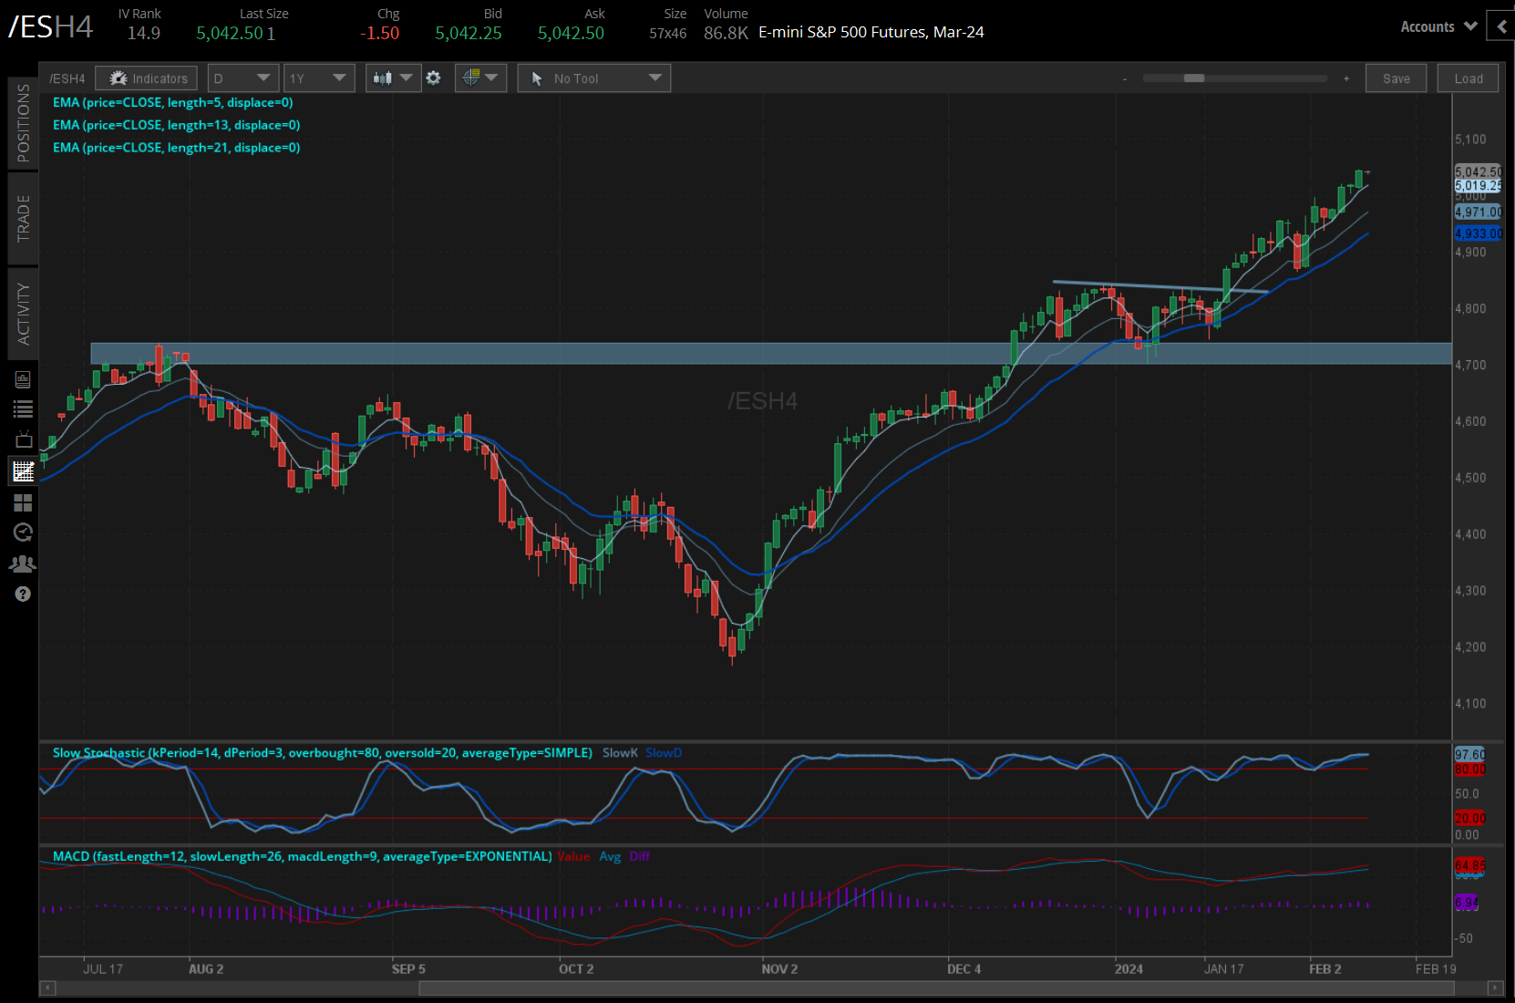
Task: Toggle the Indicators panel open
Action: [x=146, y=78]
